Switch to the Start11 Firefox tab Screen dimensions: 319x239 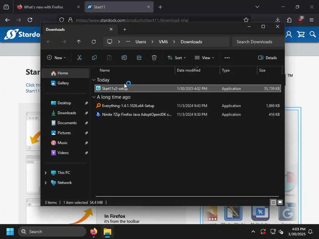tap(119, 7)
